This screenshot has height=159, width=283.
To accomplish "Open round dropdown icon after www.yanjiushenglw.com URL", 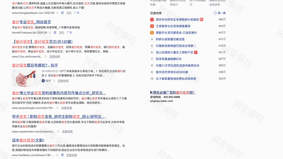I will coord(57,108).
